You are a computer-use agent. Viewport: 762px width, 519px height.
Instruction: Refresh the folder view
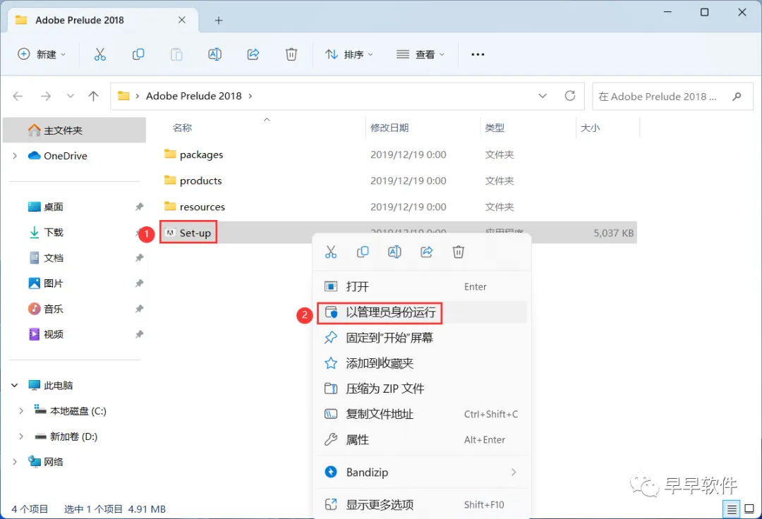pos(570,96)
